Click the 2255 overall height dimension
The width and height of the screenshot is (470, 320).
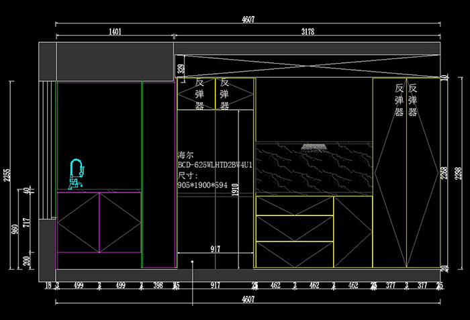click(7, 175)
